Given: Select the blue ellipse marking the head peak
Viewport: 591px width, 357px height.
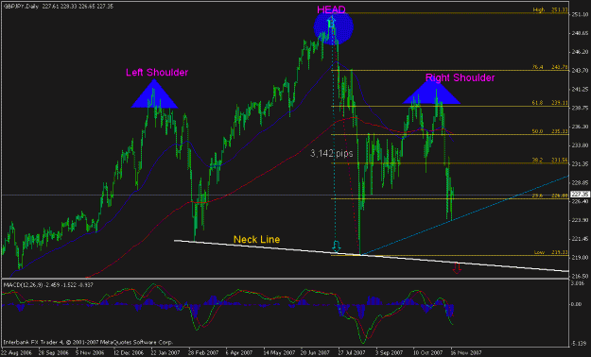Looking at the screenshot, I should (x=334, y=27).
